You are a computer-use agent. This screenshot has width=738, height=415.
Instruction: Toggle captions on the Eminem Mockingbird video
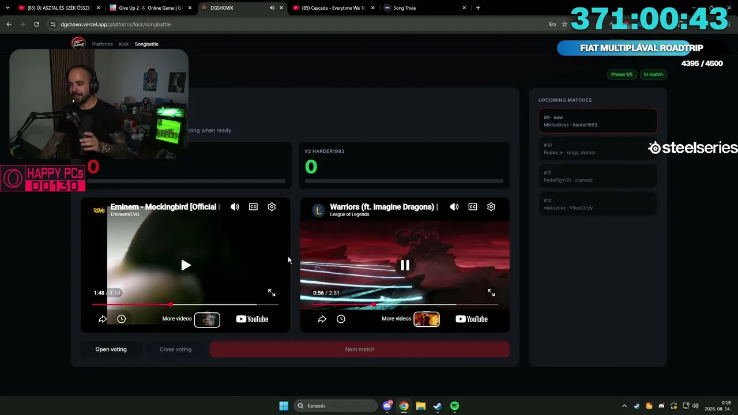tap(253, 207)
